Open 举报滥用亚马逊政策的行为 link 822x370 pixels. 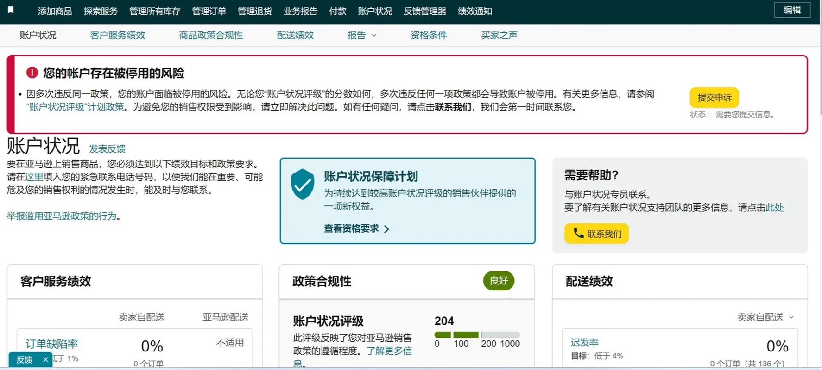pos(61,216)
